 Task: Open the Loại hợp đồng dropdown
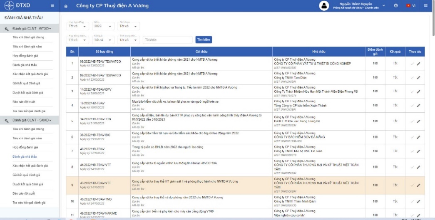[x=77, y=25]
